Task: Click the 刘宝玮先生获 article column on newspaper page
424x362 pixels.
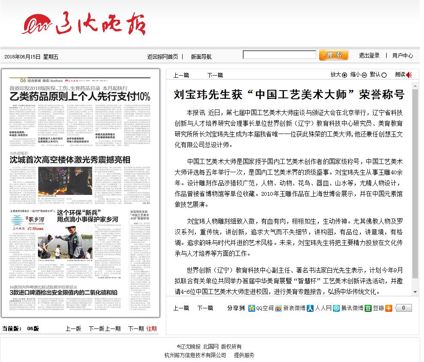Action: tap(140, 260)
